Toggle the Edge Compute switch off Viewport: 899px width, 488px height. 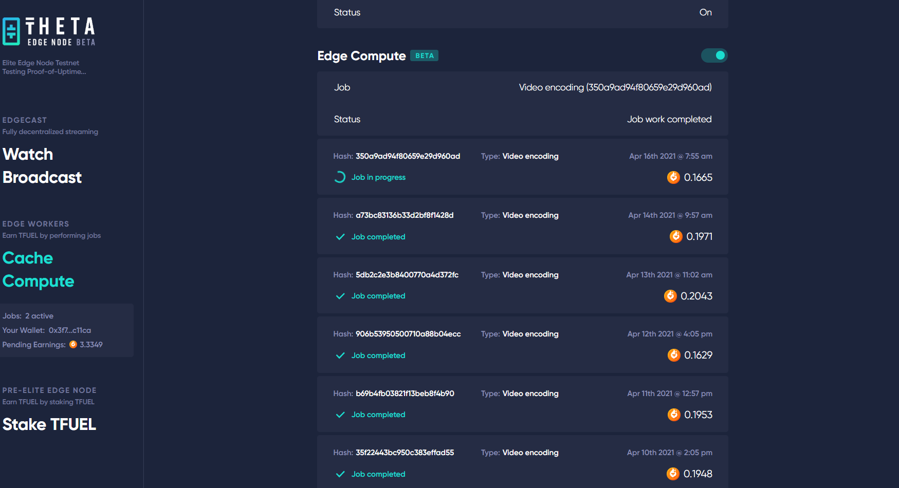coord(714,55)
